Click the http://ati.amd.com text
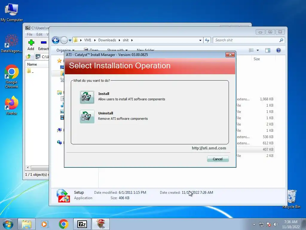This screenshot has height=230, width=306. click(x=209, y=148)
